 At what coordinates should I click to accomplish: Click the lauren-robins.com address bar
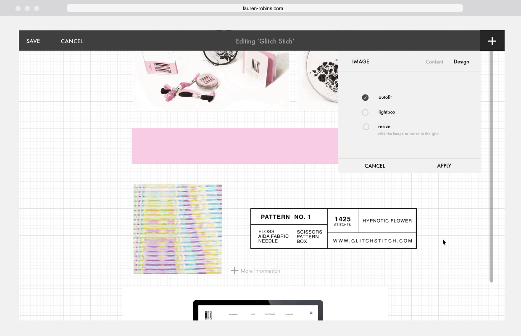265,8
